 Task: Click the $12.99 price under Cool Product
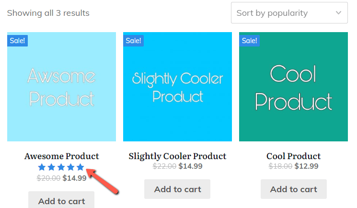click(x=306, y=166)
